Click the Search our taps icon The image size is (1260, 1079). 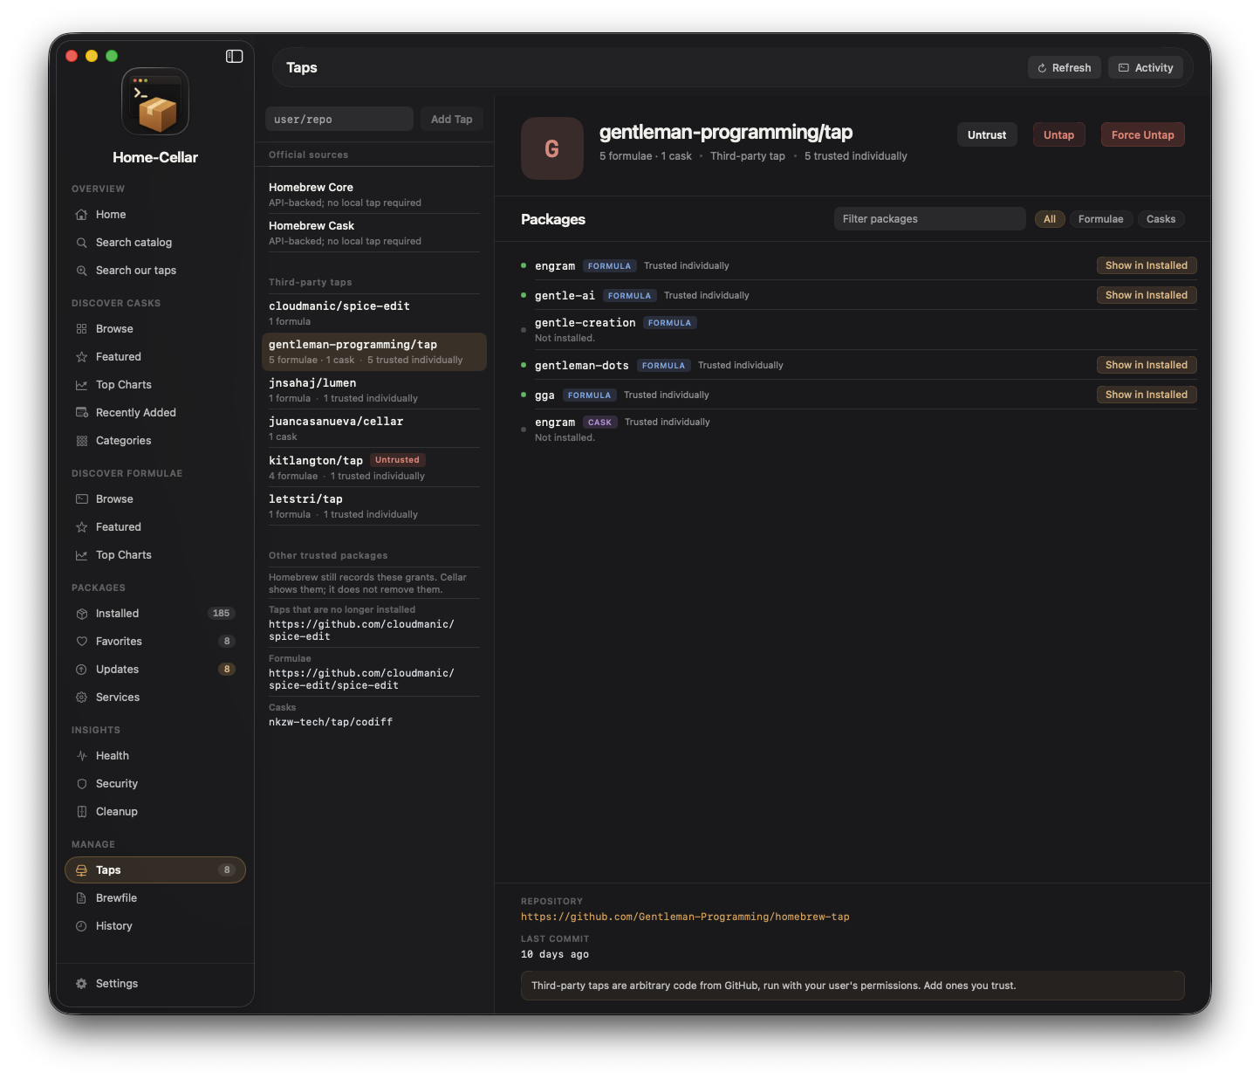81,271
